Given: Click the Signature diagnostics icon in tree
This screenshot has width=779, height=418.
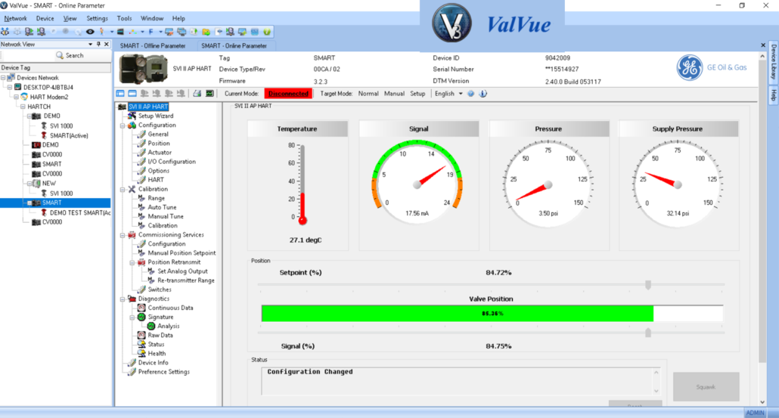Looking at the screenshot, I should coord(141,317).
